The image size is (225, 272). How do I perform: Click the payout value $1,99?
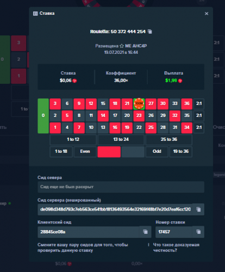tap(171, 81)
